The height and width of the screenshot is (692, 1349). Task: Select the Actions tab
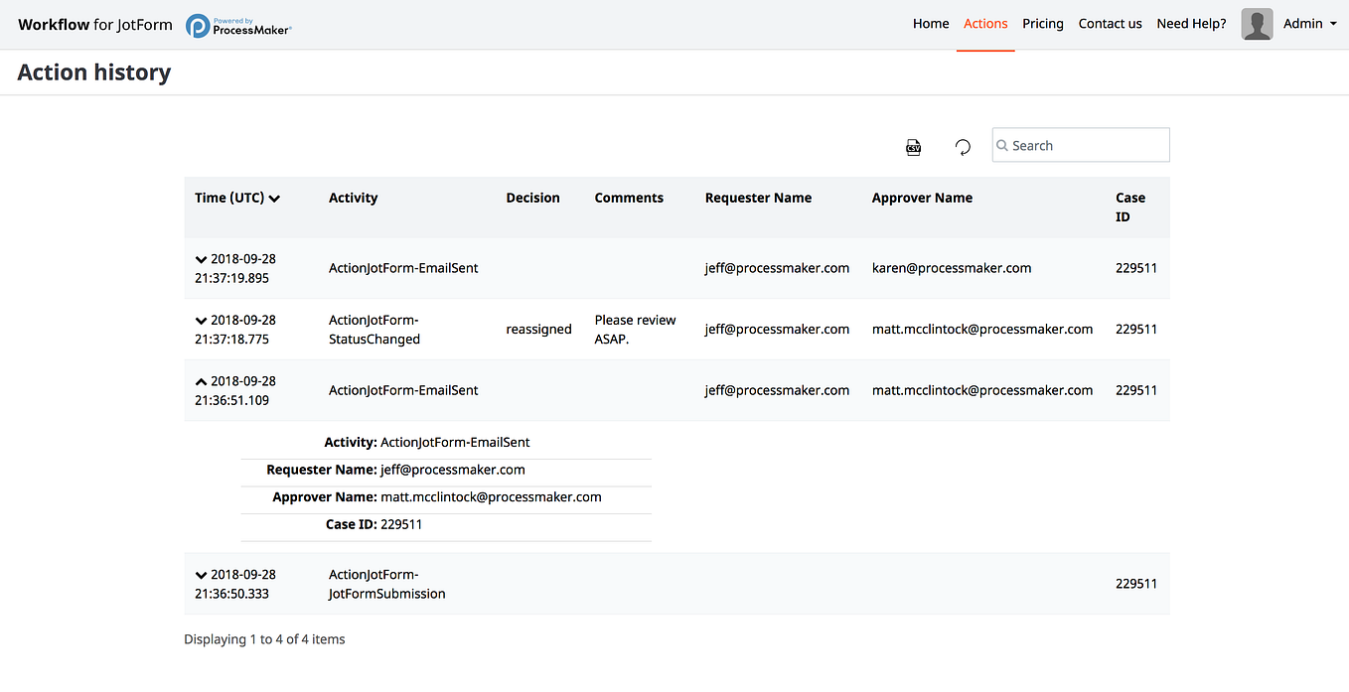[x=984, y=23]
